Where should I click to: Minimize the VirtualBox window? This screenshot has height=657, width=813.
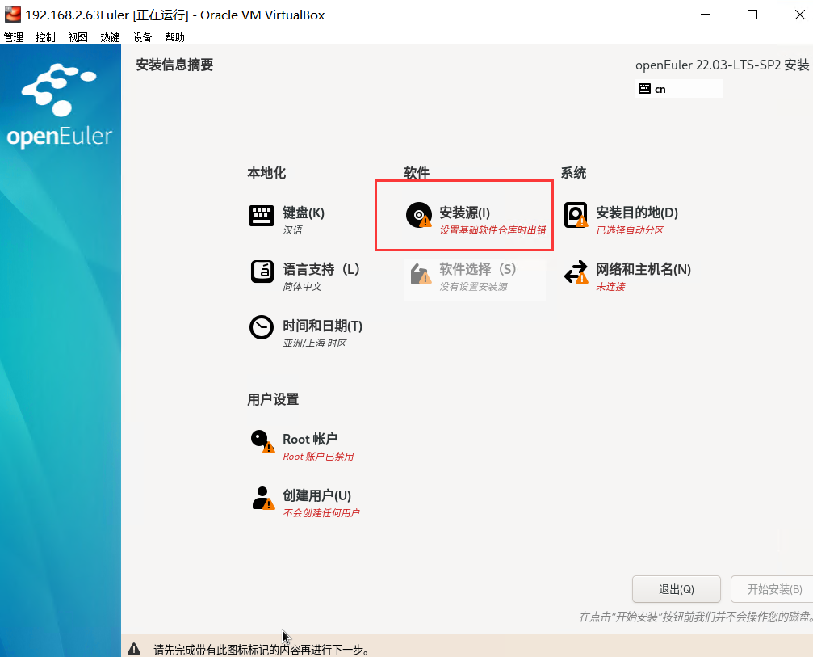coord(705,15)
